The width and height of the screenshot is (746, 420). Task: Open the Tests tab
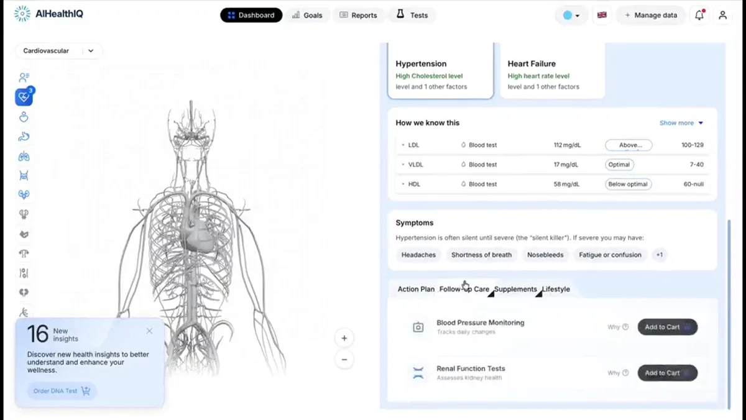click(x=412, y=15)
